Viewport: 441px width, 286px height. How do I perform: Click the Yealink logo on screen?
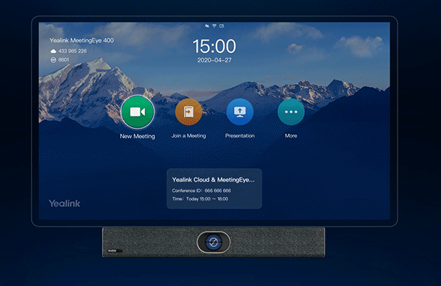pyautogui.click(x=64, y=203)
